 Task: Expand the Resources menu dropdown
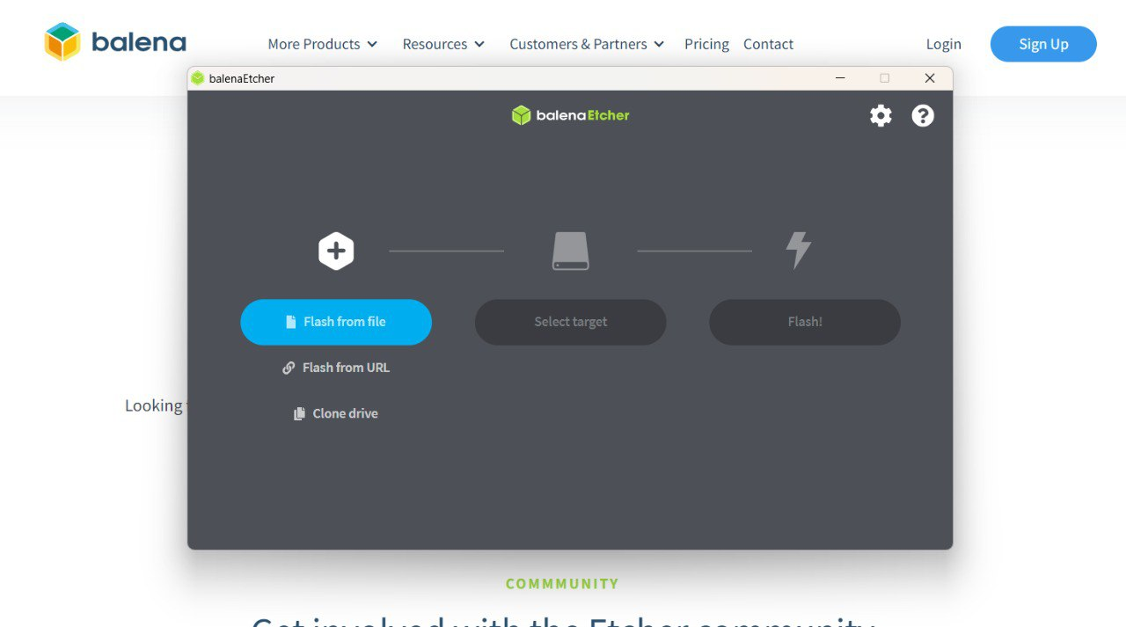[x=444, y=44]
